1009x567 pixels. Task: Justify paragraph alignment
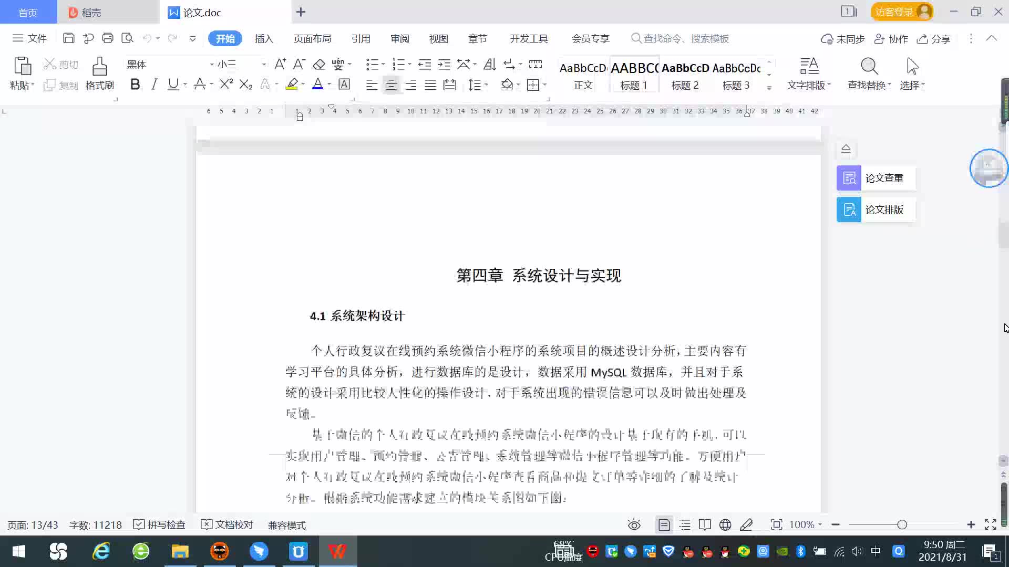click(x=430, y=85)
